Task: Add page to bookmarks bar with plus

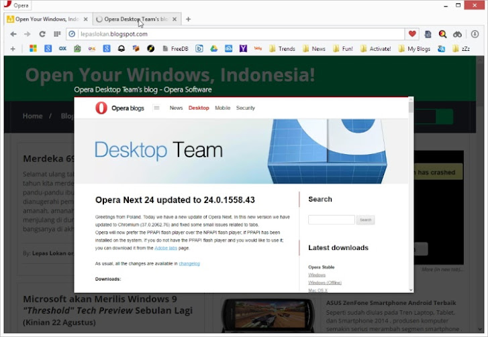Action: pos(13,49)
